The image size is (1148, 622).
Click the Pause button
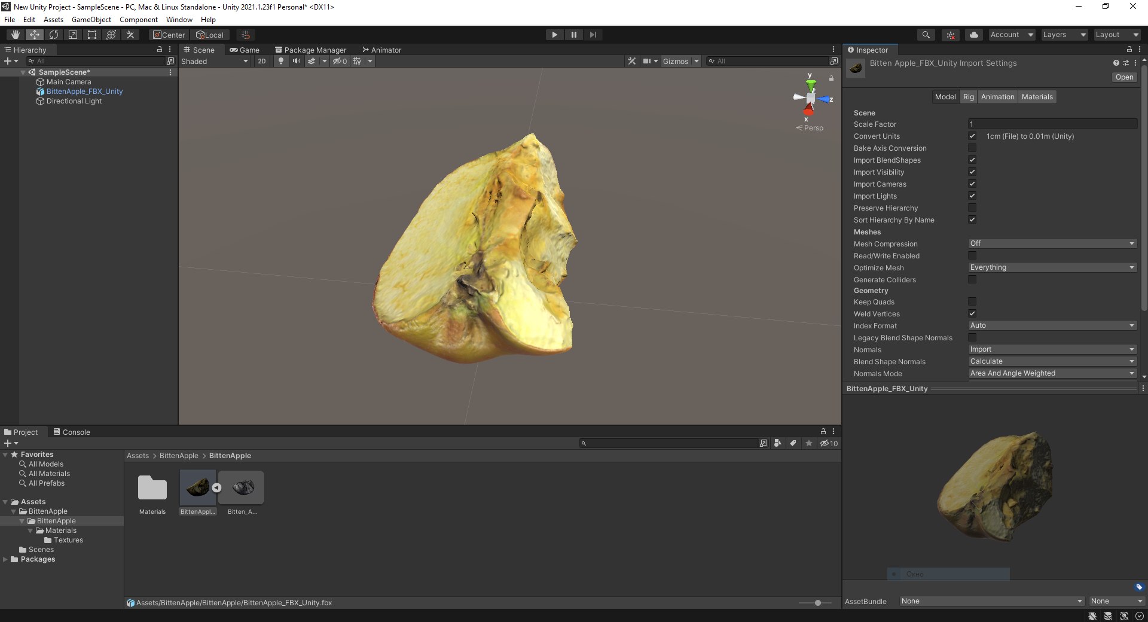coord(573,35)
